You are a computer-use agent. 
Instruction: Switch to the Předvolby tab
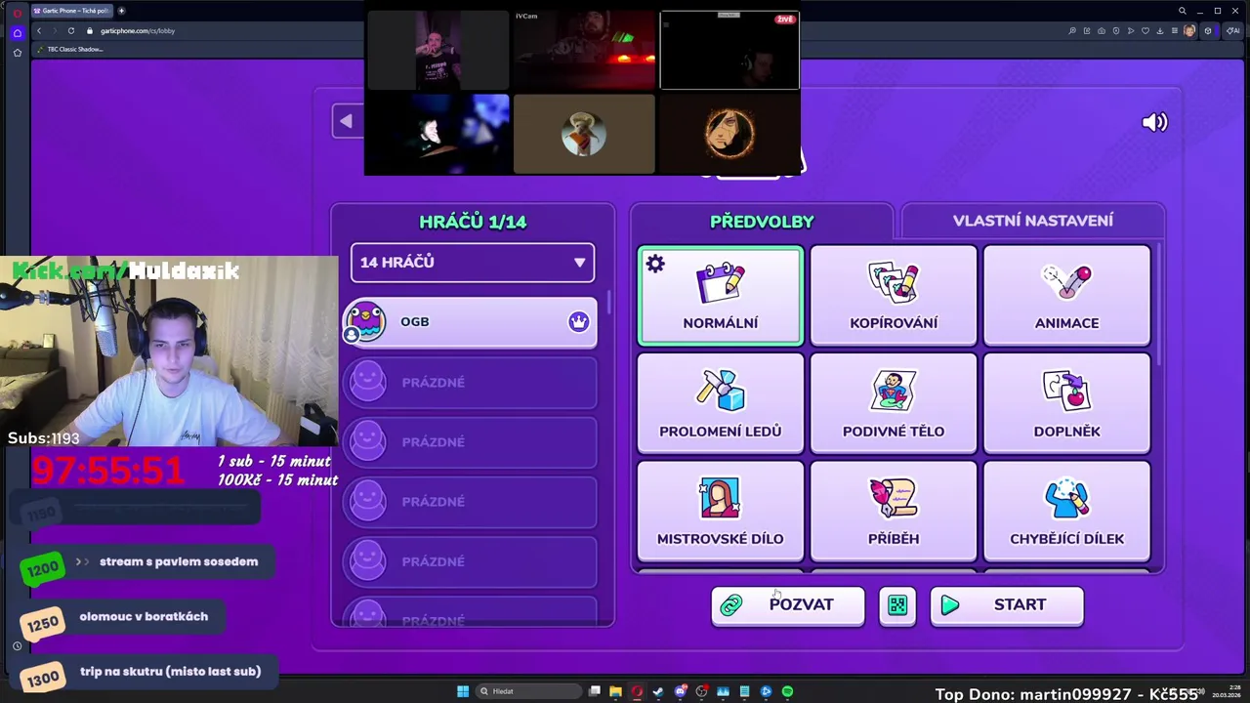pos(762,222)
